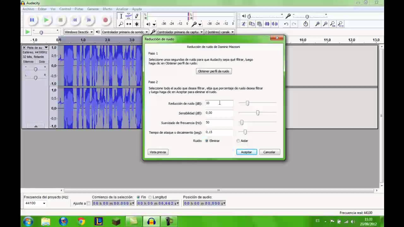
Task: Open the recording device dropdown
Action: 180,32
